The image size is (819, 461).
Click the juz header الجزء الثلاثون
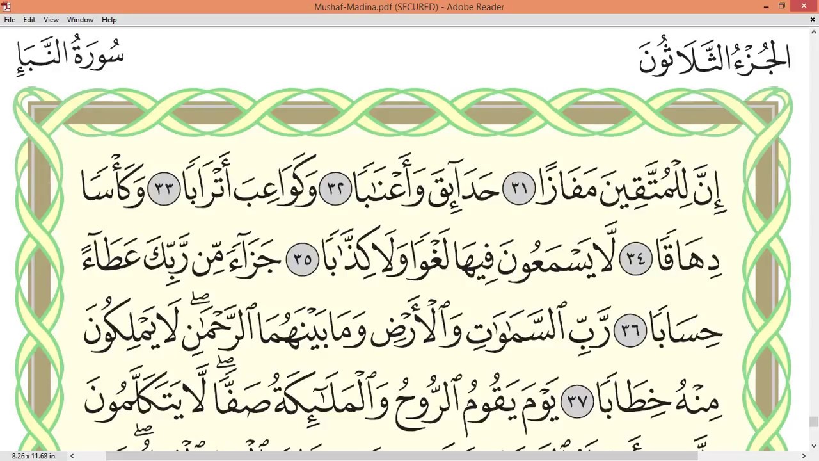(x=715, y=56)
